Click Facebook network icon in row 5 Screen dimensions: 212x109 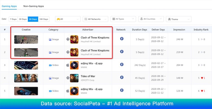122,90
